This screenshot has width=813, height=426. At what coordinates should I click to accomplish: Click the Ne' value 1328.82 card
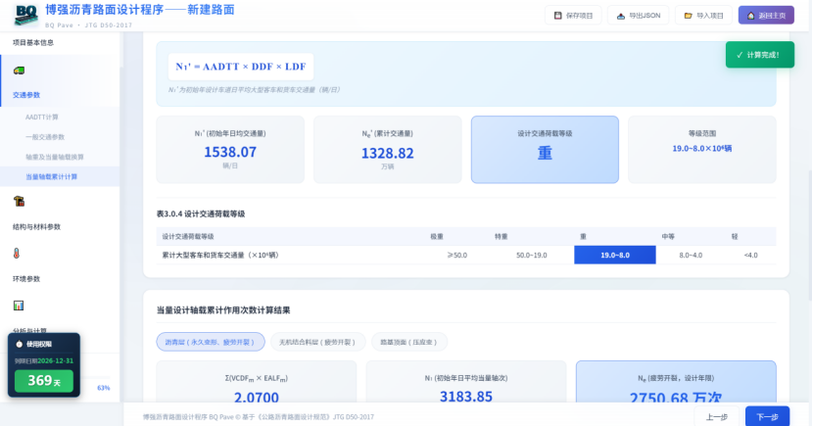387,149
